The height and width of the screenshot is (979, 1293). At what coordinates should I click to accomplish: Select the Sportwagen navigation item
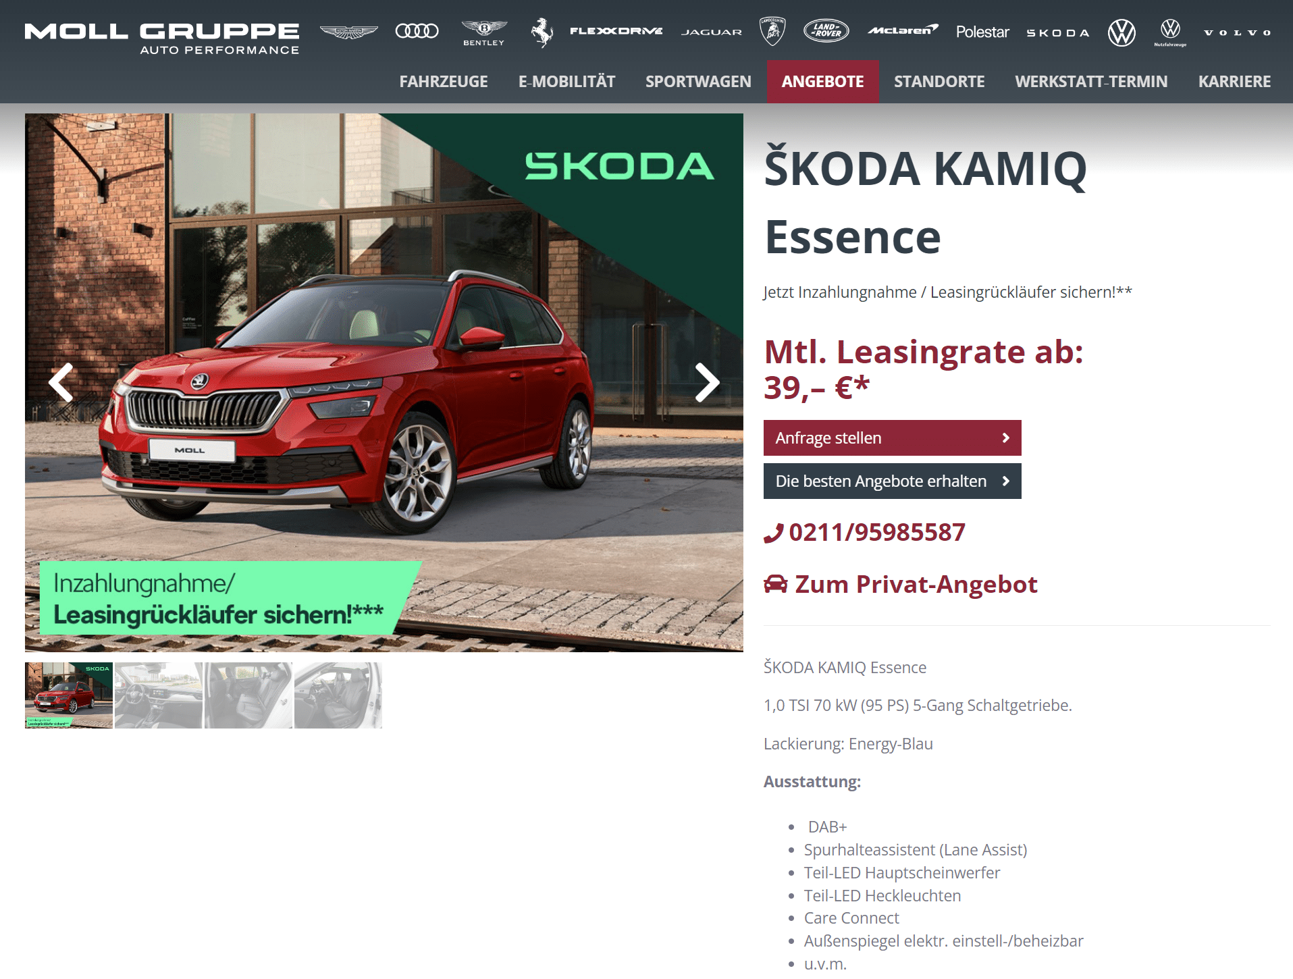pyautogui.click(x=698, y=82)
